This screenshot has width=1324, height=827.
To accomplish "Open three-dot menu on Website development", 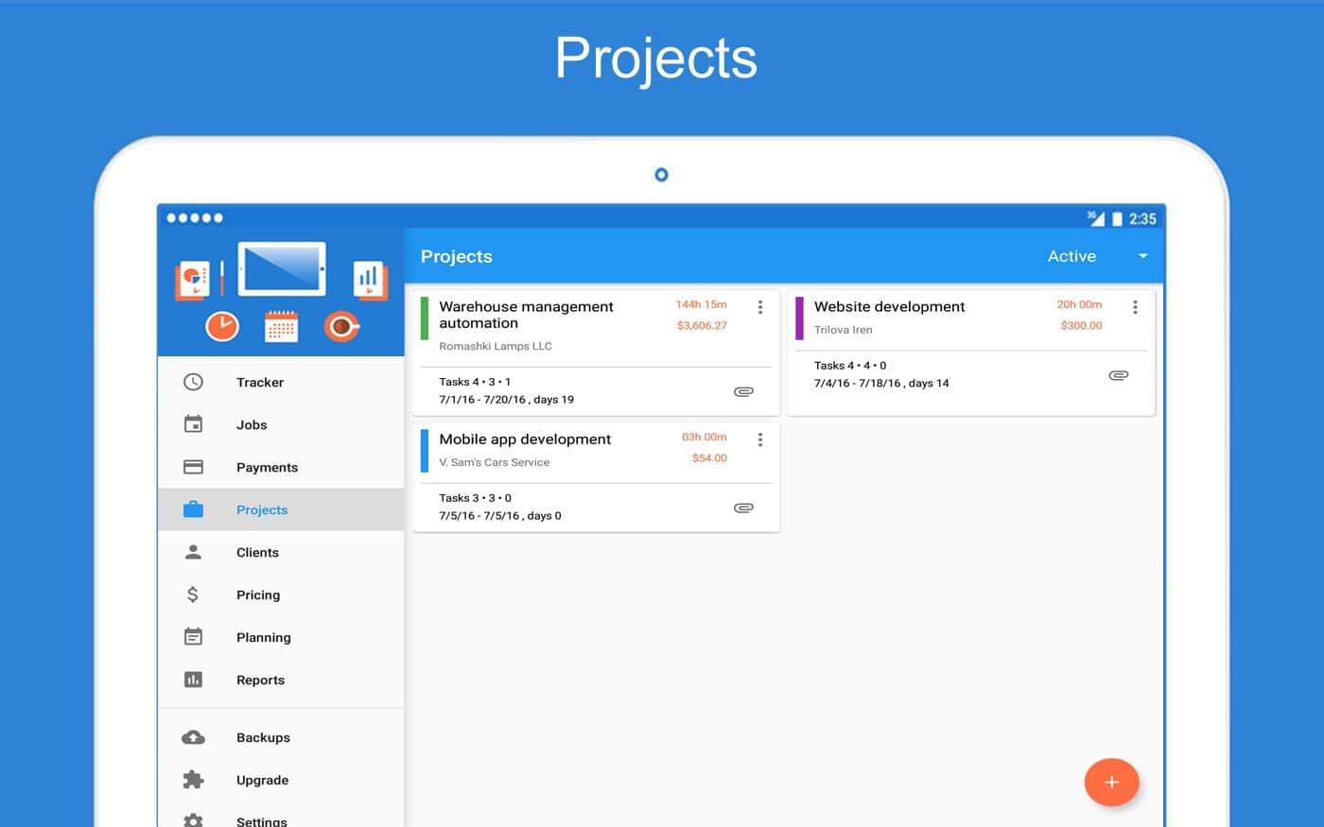I will tap(1135, 307).
